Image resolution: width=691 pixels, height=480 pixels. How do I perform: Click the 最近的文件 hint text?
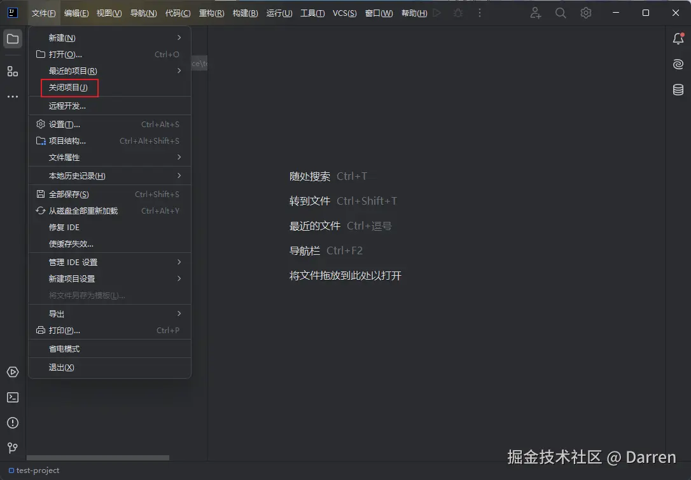[x=315, y=226]
